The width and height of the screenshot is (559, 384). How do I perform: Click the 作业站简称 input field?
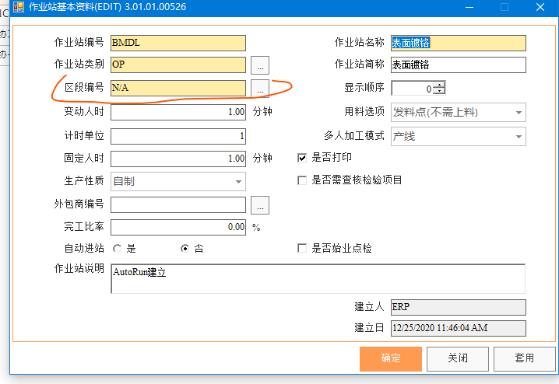pos(458,65)
